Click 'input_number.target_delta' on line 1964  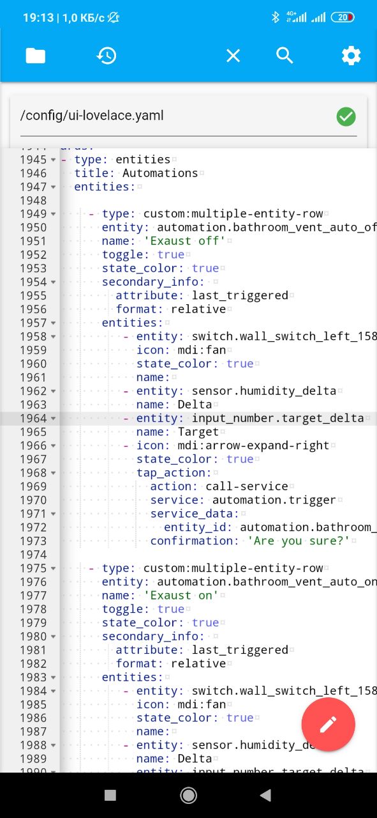277,419
